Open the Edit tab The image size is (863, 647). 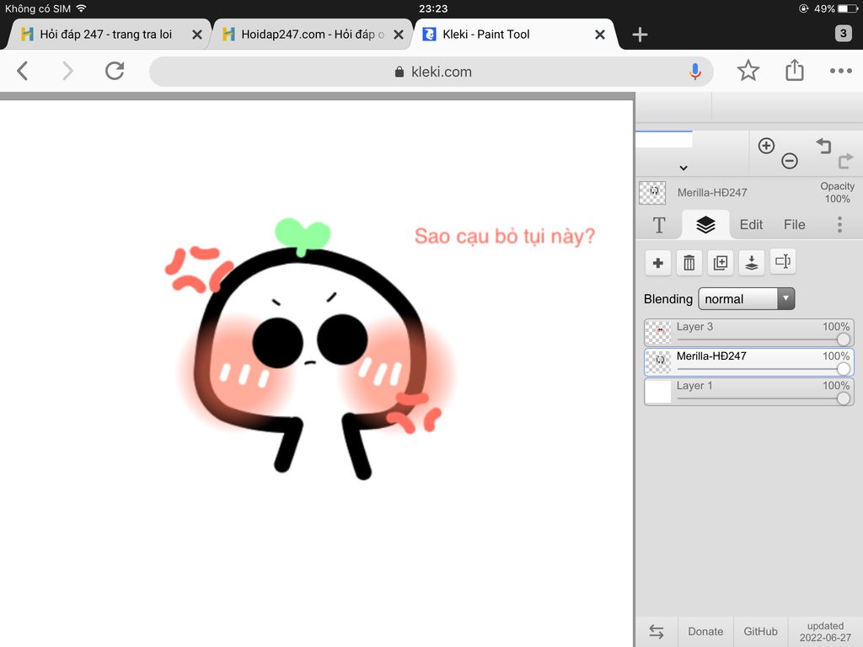(751, 224)
